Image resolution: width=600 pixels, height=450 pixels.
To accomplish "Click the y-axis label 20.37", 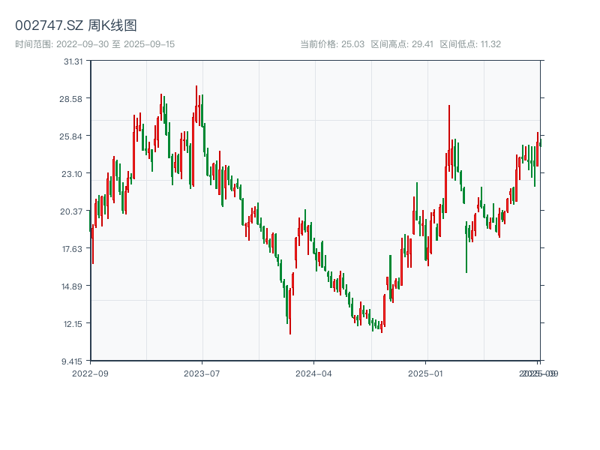I will click(x=71, y=211).
